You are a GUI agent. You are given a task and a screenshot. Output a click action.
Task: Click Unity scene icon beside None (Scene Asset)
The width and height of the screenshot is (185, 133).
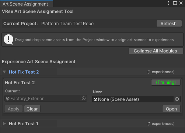95,99
